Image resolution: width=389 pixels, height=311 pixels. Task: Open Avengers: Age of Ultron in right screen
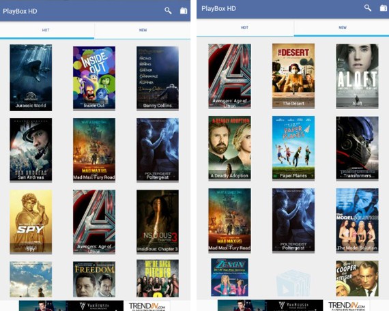click(229, 76)
